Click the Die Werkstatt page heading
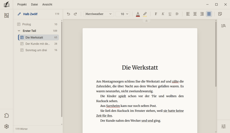Screen dimensions: 230x133 (x=140, y=68)
